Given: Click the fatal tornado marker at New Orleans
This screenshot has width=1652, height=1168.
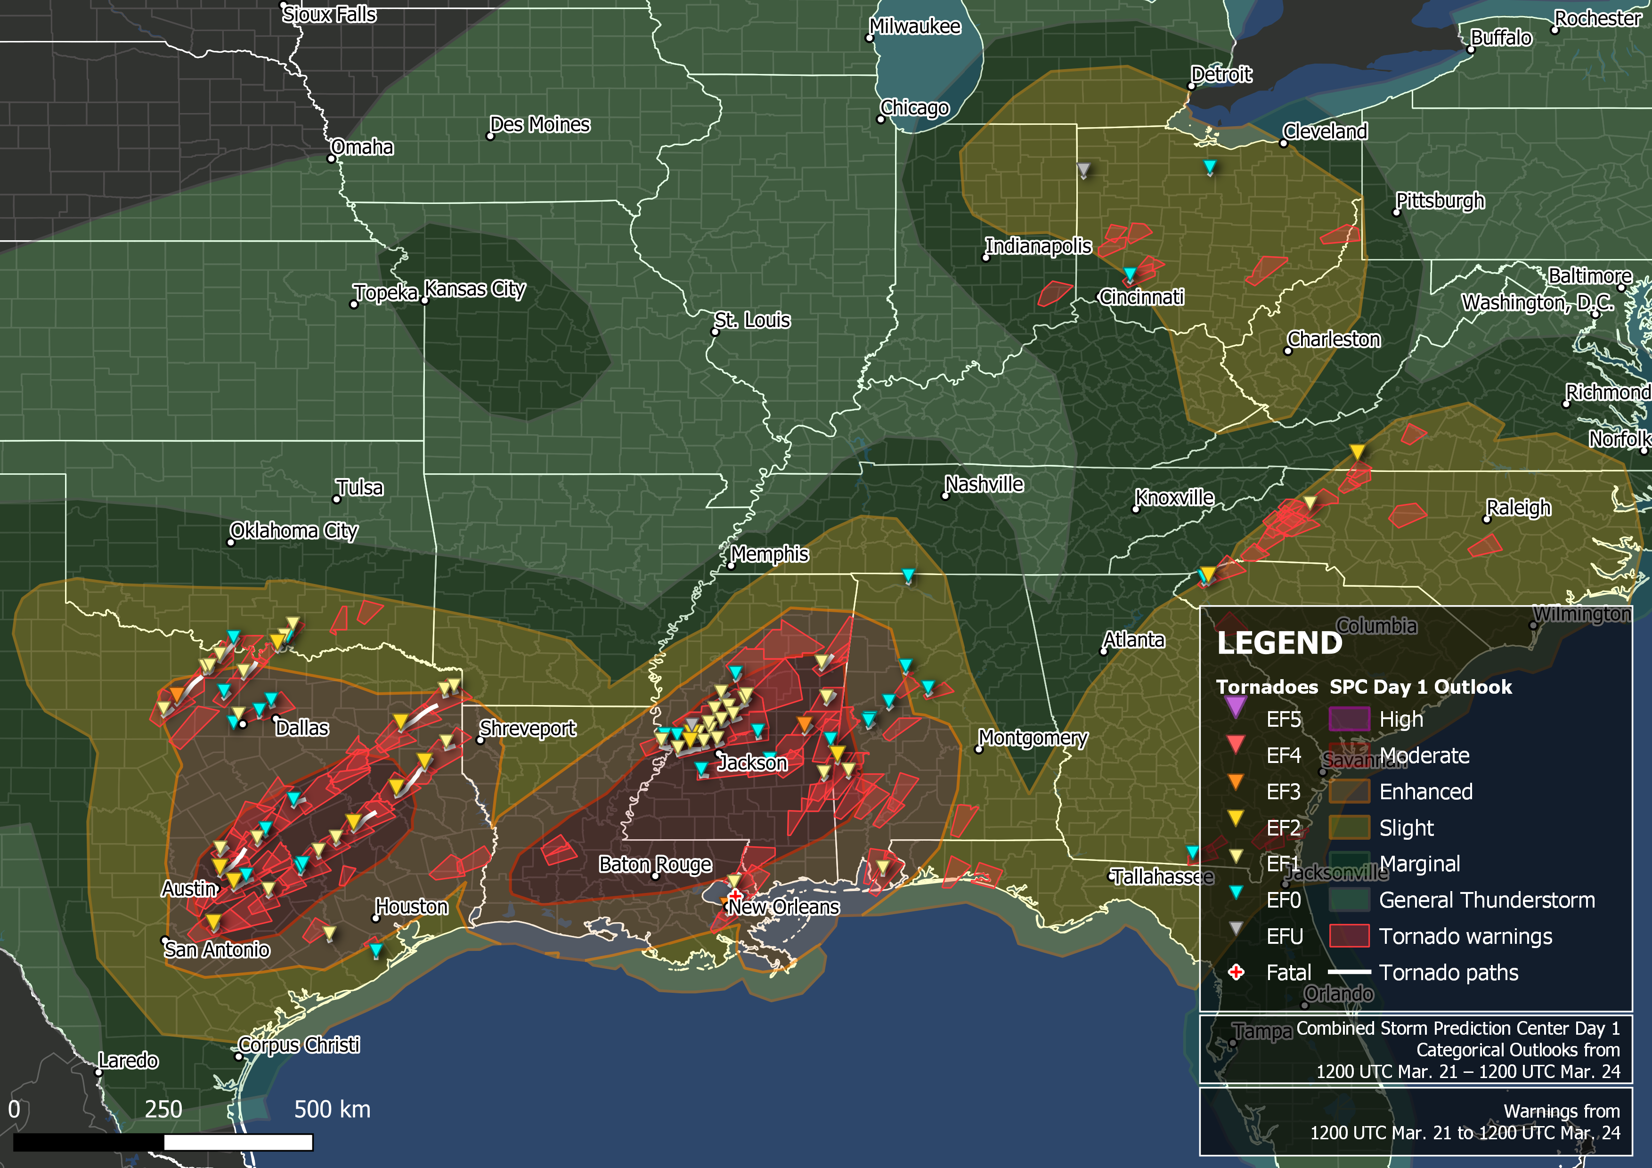Looking at the screenshot, I should (735, 896).
